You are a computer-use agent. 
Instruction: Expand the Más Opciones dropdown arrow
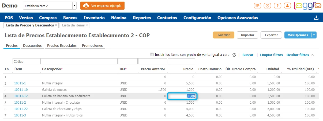point(314,35)
